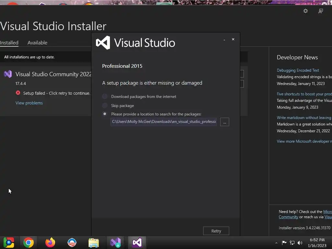Open Visual Studio Installer taskbar icon
The height and width of the screenshot is (249, 332).
[x=115, y=243]
